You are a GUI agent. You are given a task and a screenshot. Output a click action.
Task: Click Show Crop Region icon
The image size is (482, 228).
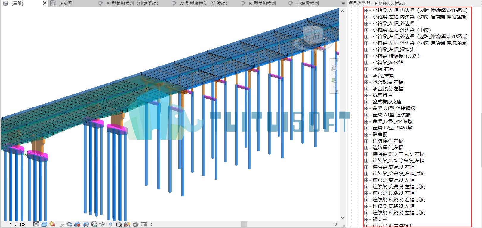86,224
